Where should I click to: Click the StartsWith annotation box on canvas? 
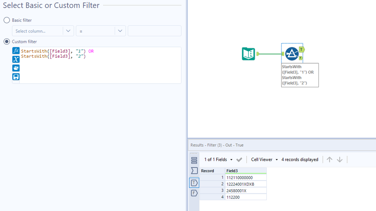coord(300,75)
